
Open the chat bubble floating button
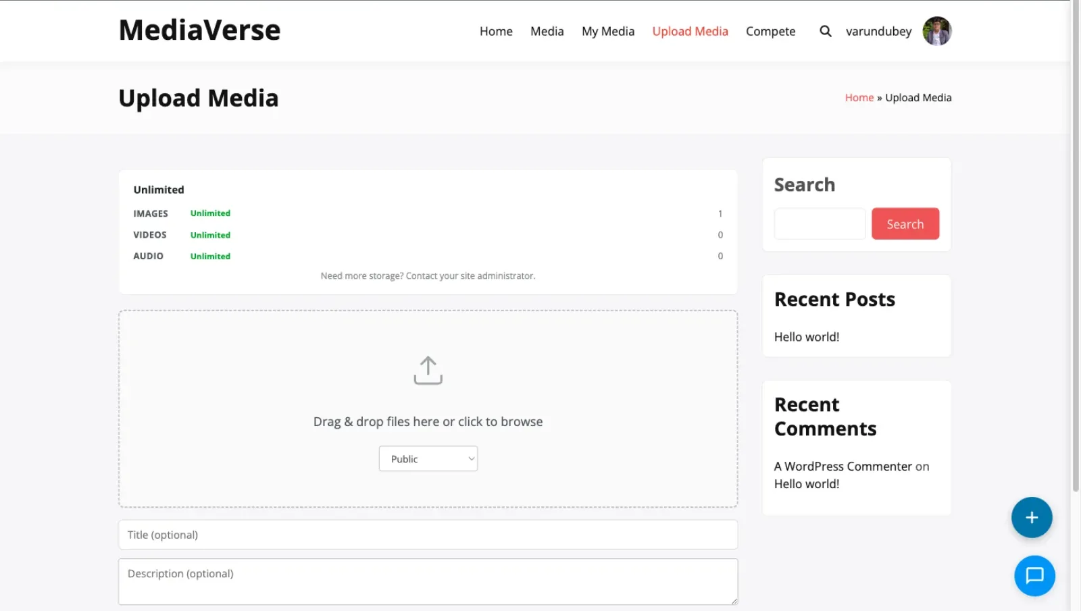(x=1034, y=576)
